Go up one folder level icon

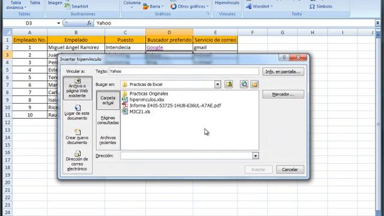(x=229, y=84)
